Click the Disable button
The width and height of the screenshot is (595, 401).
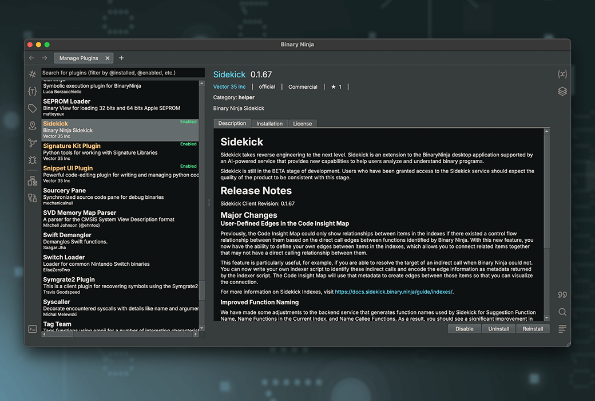(464, 329)
